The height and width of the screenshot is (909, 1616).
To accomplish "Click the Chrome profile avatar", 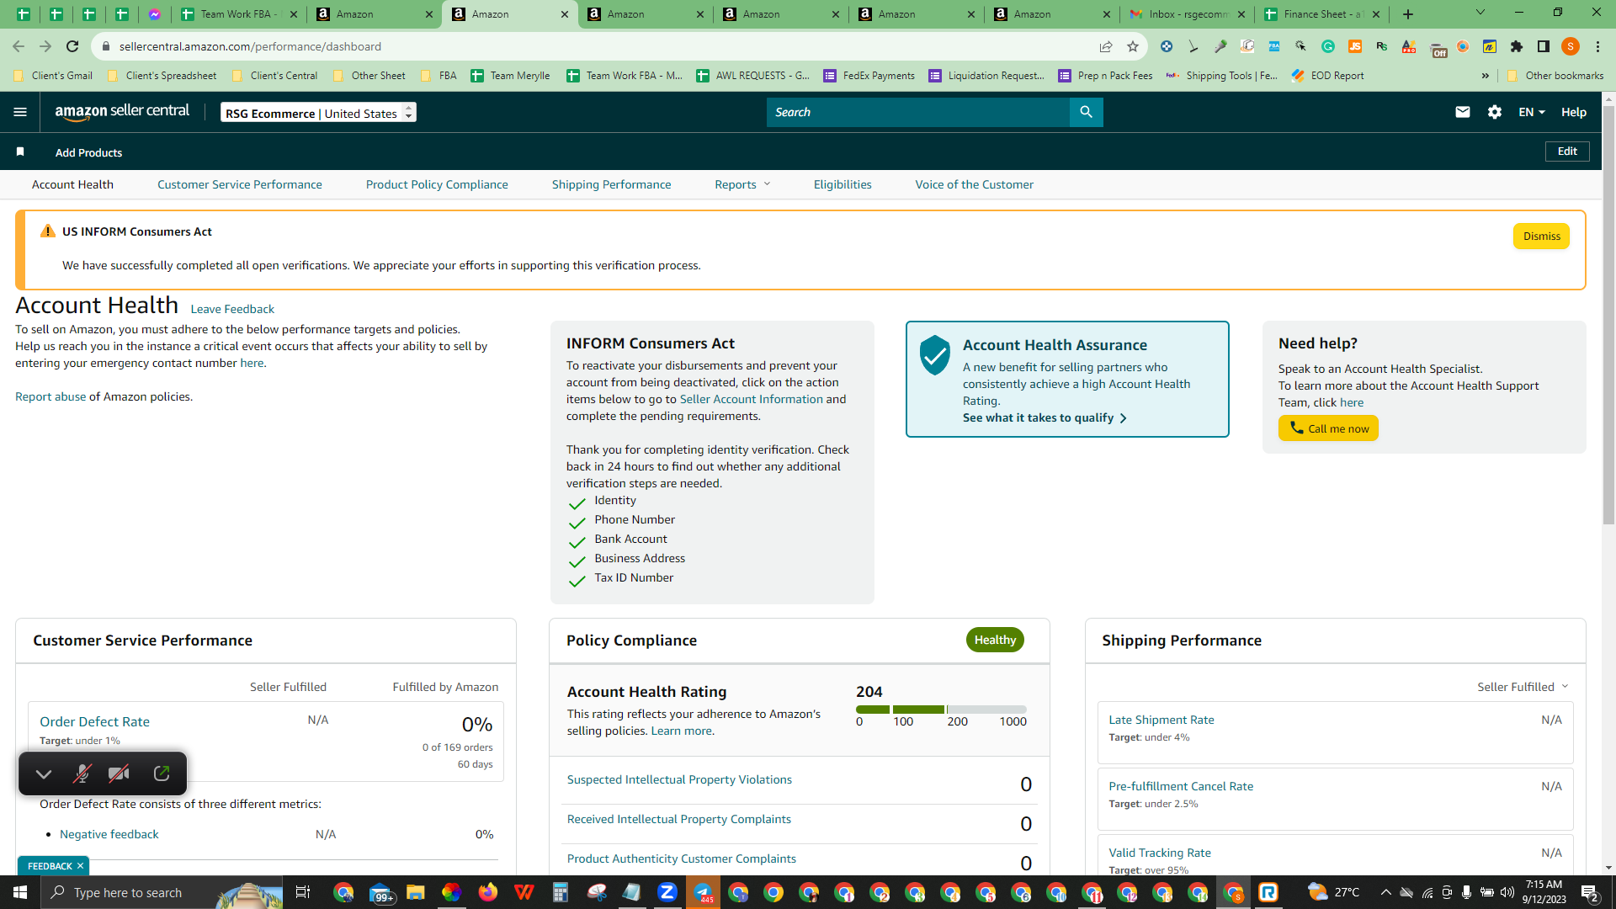I will coord(1571,46).
